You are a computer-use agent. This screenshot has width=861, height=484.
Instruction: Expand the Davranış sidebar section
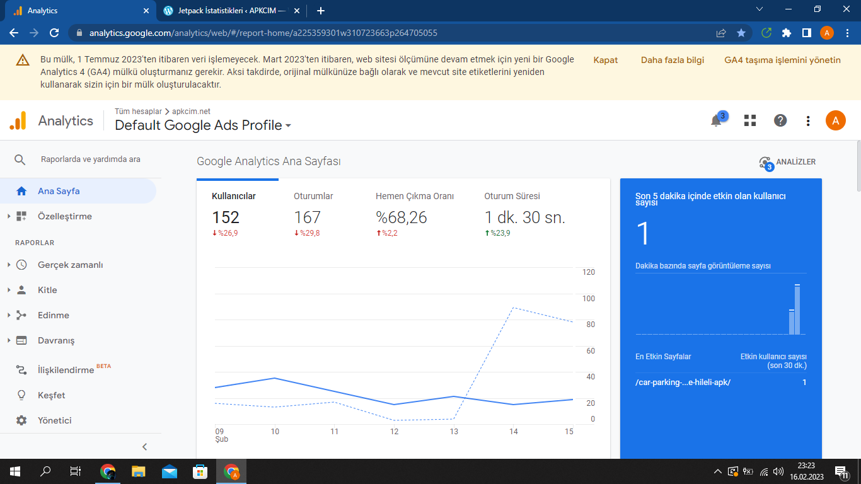(x=9, y=340)
